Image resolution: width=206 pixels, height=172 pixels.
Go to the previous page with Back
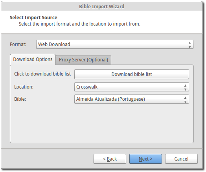110,159
